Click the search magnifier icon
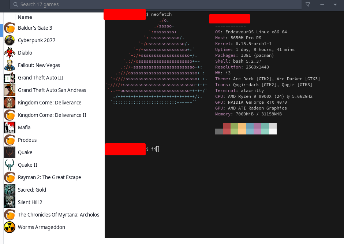 pyautogui.click(x=16, y=5)
